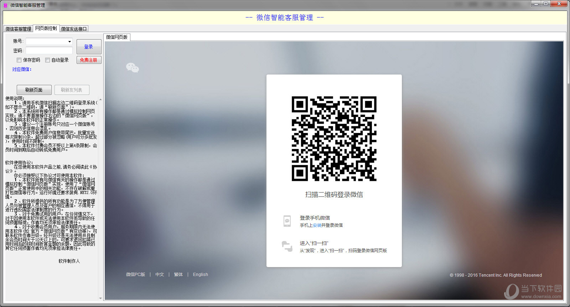Minimize the application window
This screenshot has width=570, height=307.
pos(535,4)
